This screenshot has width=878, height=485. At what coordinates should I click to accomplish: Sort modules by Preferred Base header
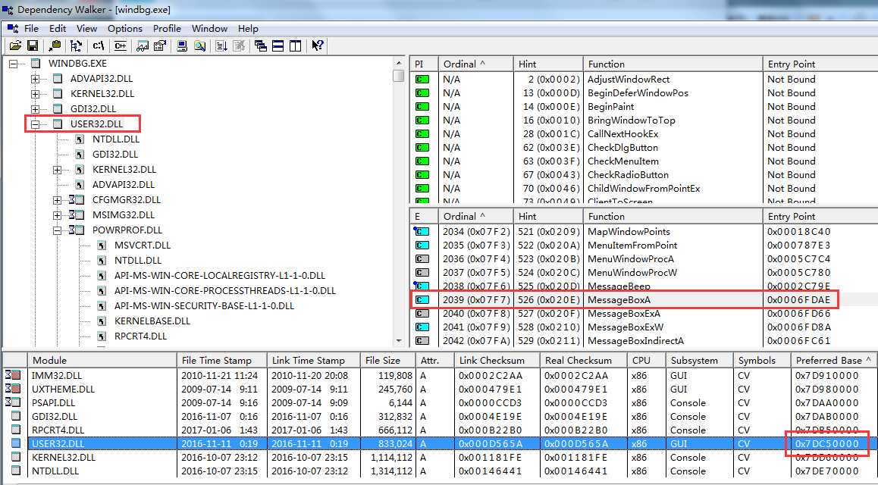tap(833, 360)
